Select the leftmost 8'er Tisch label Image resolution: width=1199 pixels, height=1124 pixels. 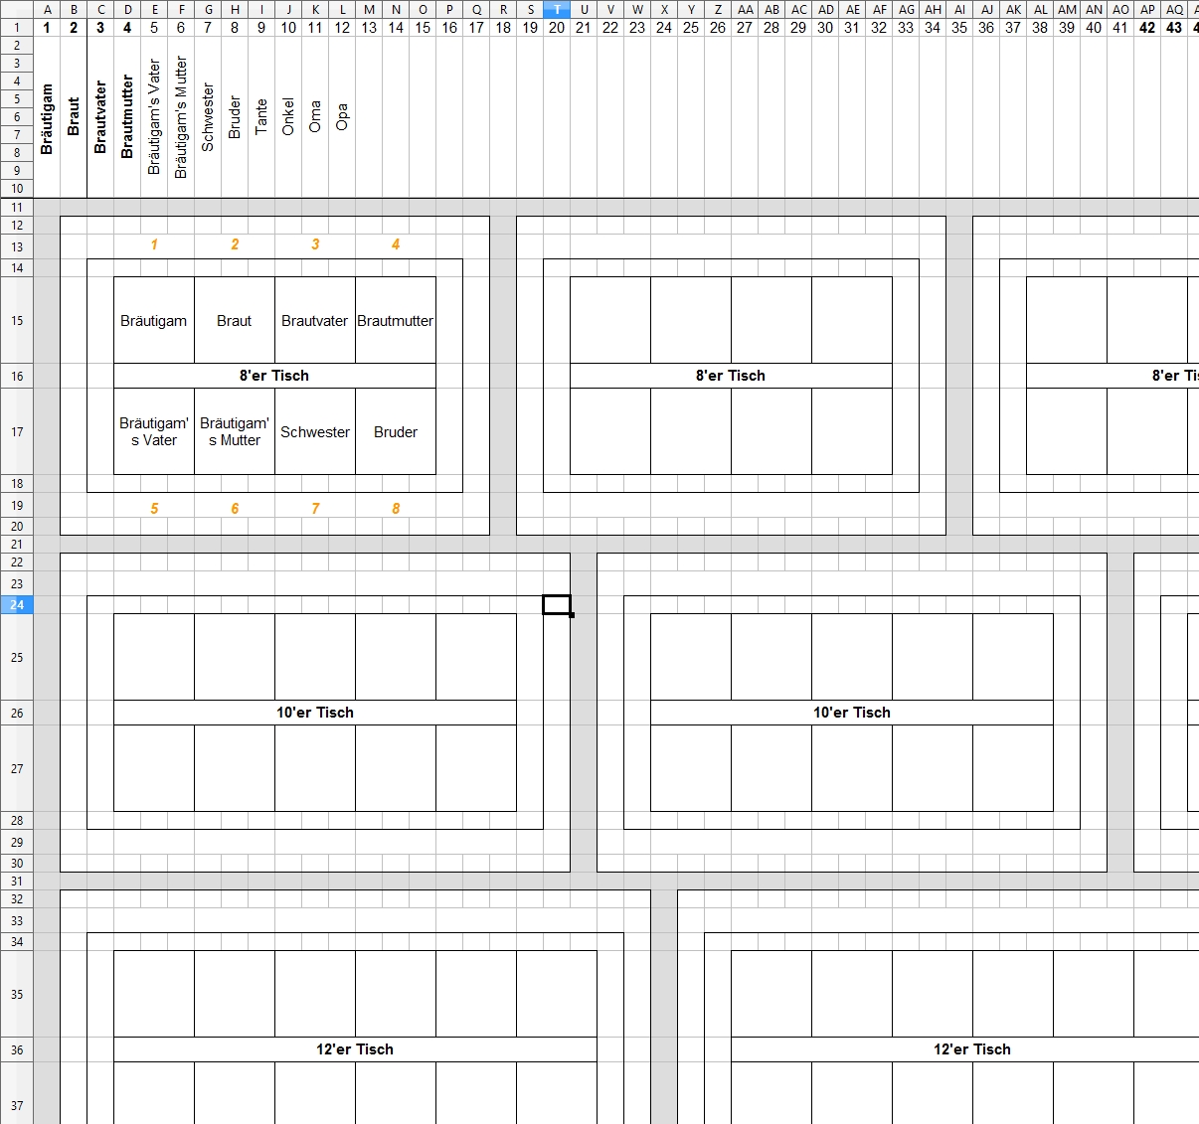[x=274, y=376]
